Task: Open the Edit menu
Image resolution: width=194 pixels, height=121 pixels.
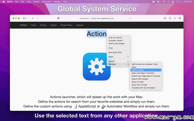Action: coord(22,2)
